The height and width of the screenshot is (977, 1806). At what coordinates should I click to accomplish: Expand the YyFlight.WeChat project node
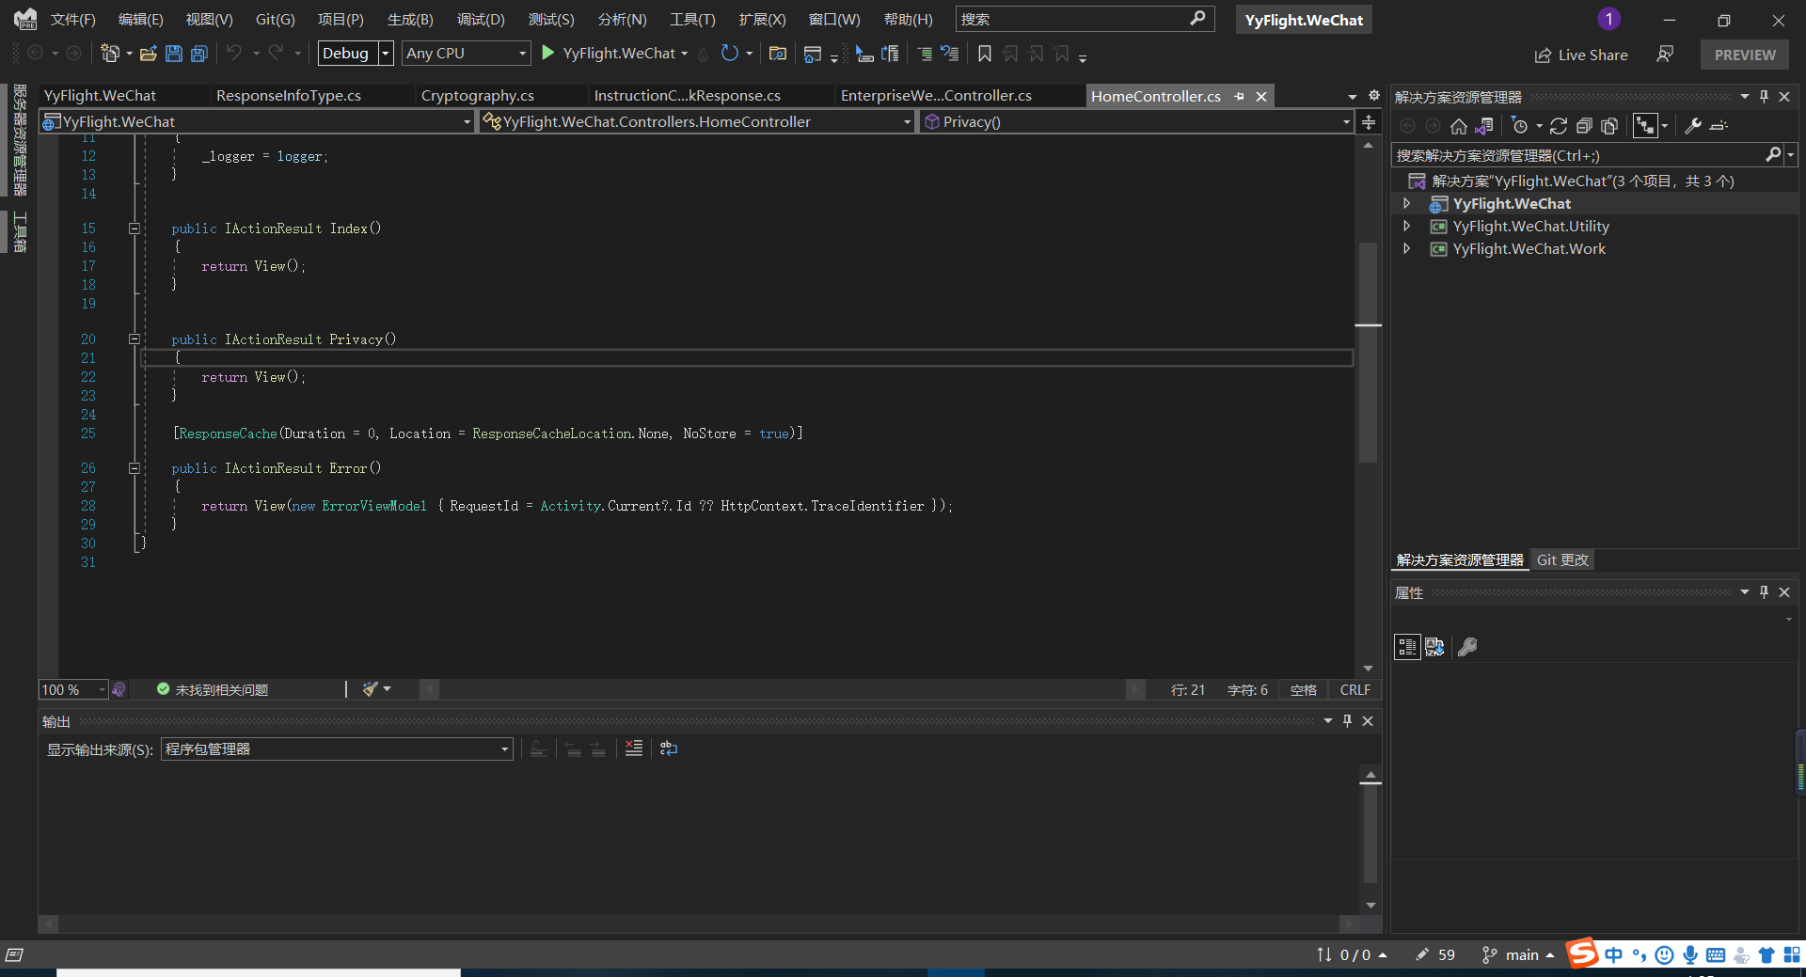coord(1407,203)
